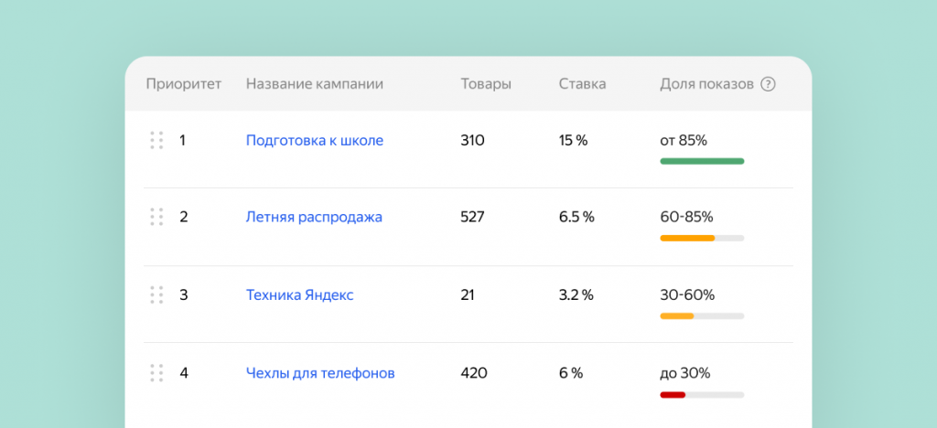
Task: Click the 30-60% share label
Action: click(x=687, y=294)
